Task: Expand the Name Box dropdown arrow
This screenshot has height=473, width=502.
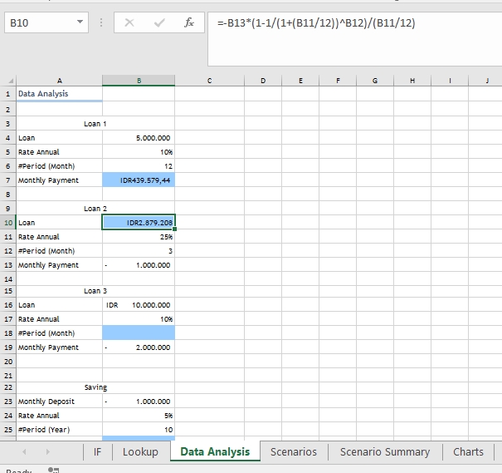Action: click(80, 22)
